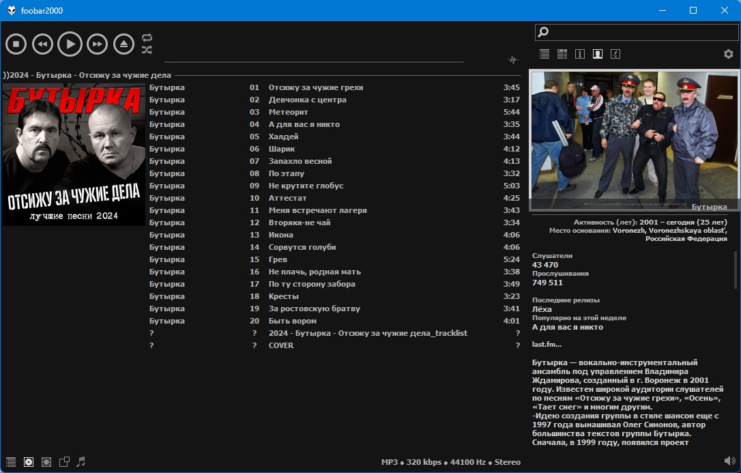Toggle the repeat playback icon
741x473 pixels.
click(147, 38)
